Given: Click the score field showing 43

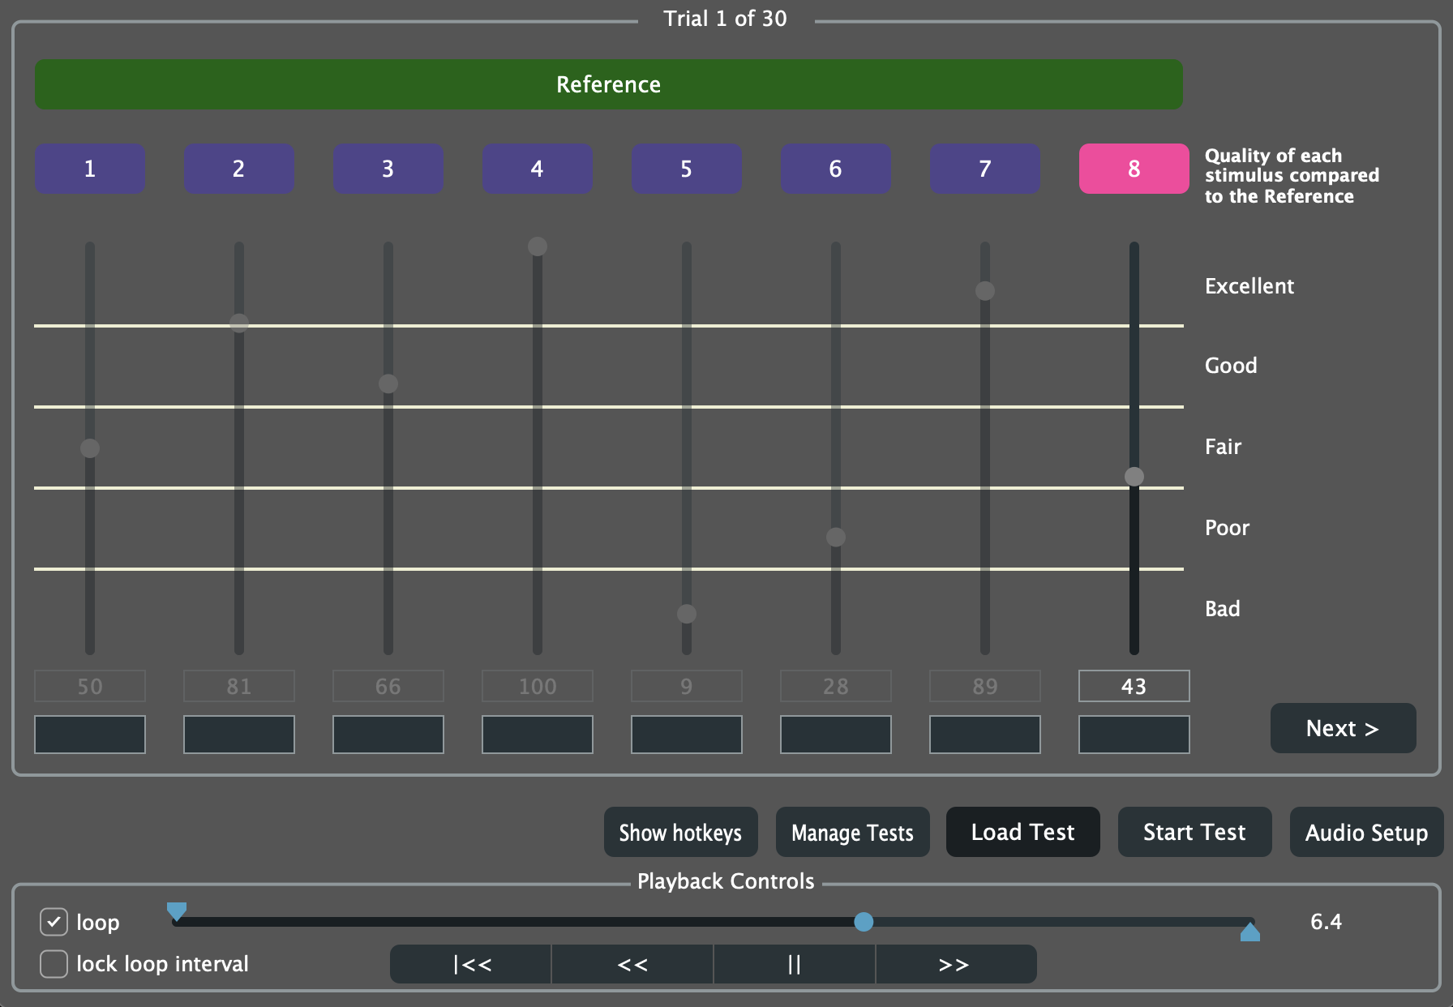Looking at the screenshot, I should (1134, 686).
